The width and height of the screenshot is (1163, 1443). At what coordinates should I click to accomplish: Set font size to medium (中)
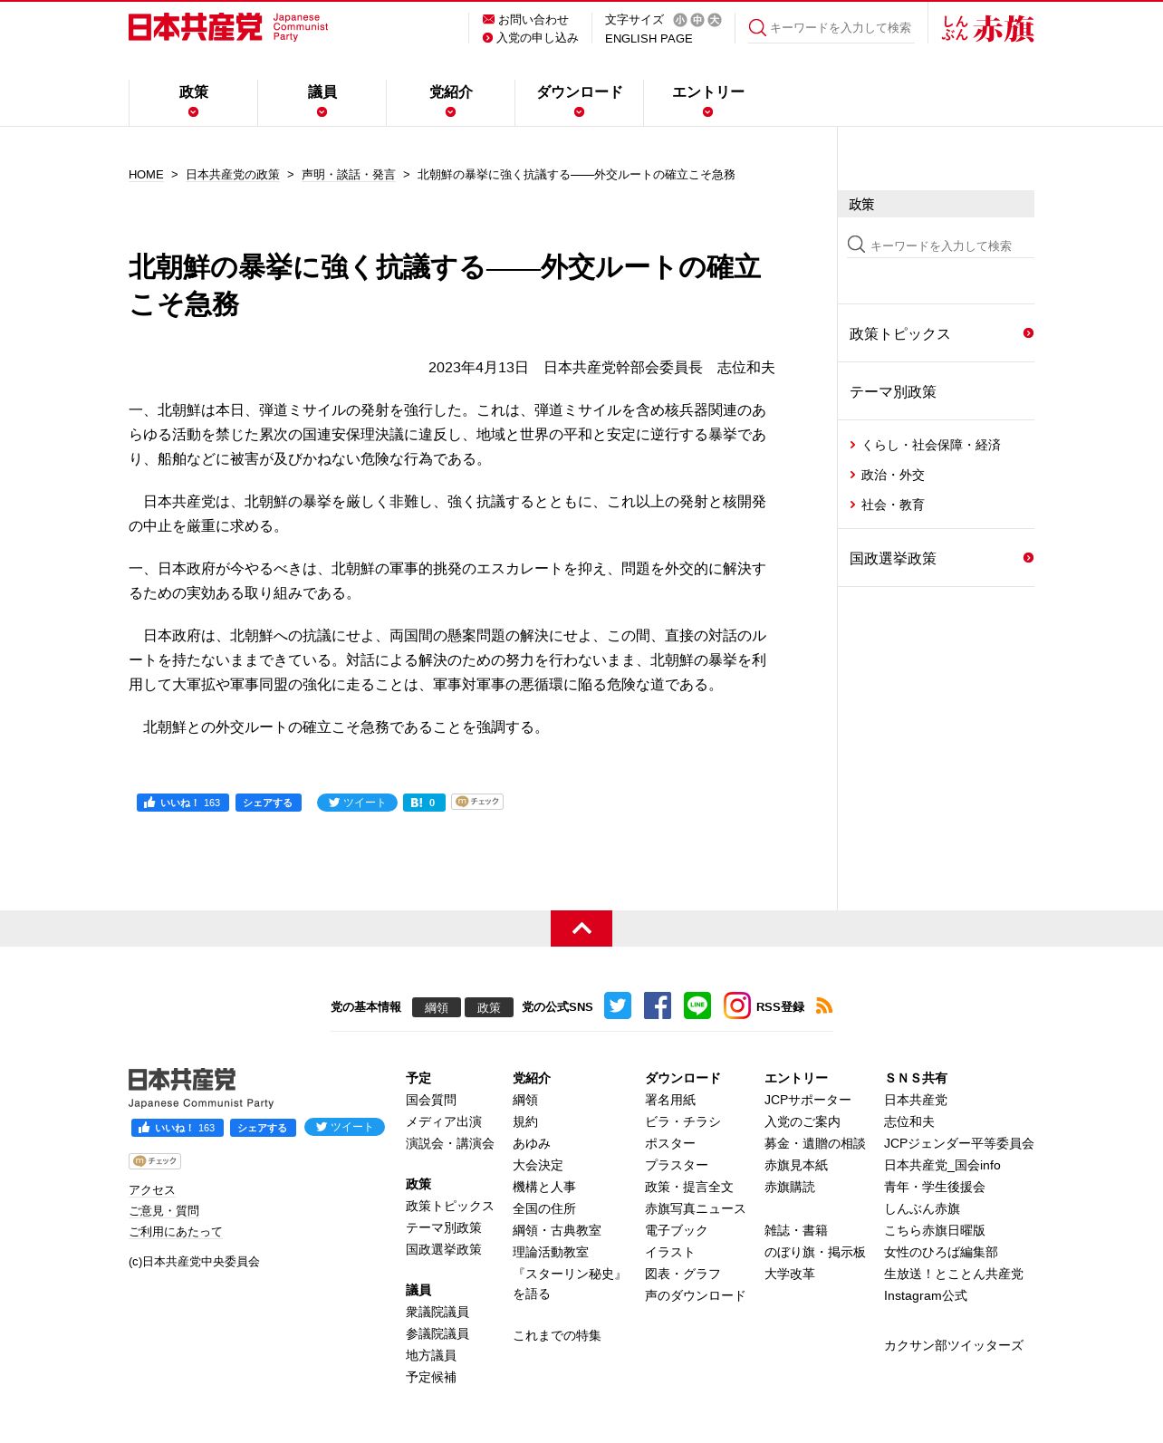pos(697,20)
